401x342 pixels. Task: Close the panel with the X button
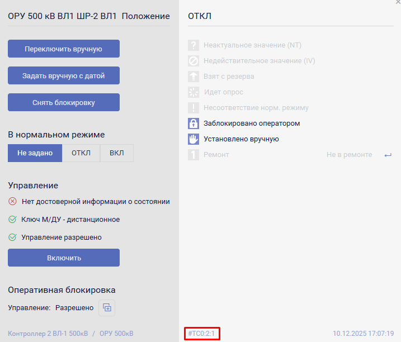point(398,2)
